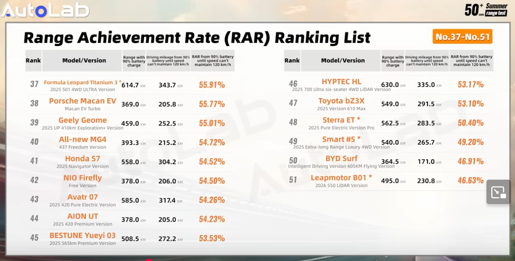The image size is (515, 261).
Task: Click rank number 37
Action: pos(34,84)
